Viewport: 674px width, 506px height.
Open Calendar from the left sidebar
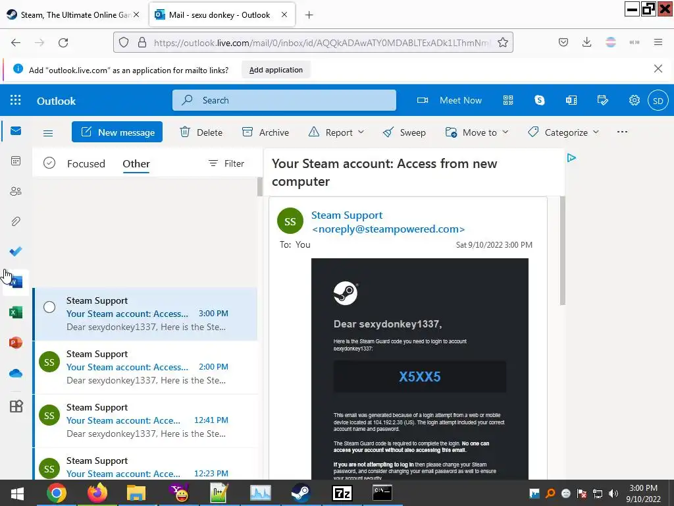[16, 161]
